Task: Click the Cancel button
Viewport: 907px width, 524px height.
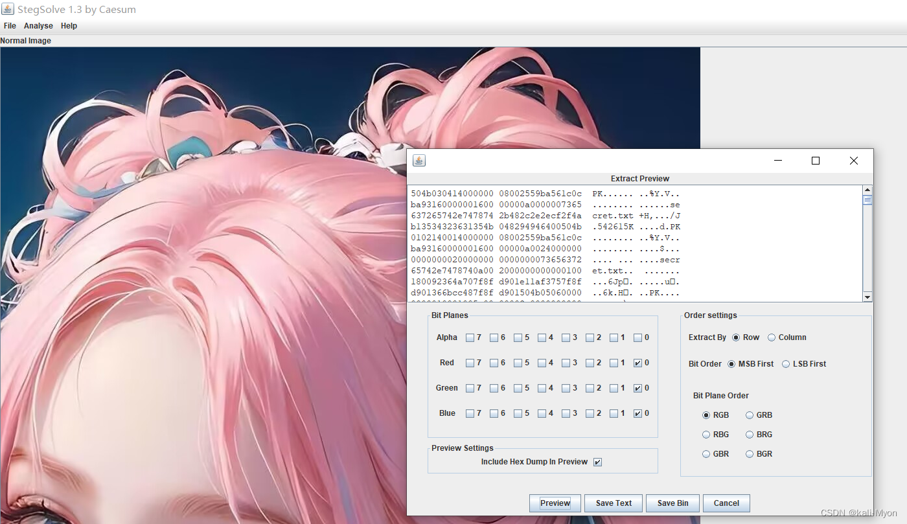Action: point(726,503)
